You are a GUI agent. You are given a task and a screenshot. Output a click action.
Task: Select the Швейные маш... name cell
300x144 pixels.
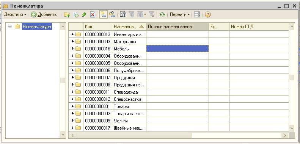(x=129, y=128)
